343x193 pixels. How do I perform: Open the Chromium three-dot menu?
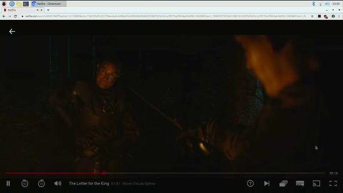(339, 16)
